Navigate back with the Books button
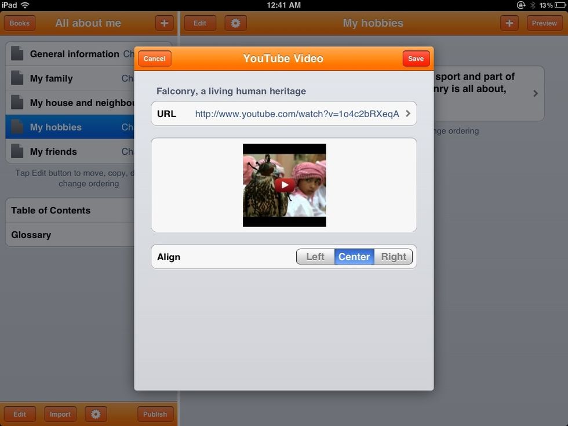The image size is (568, 426). (19, 23)
